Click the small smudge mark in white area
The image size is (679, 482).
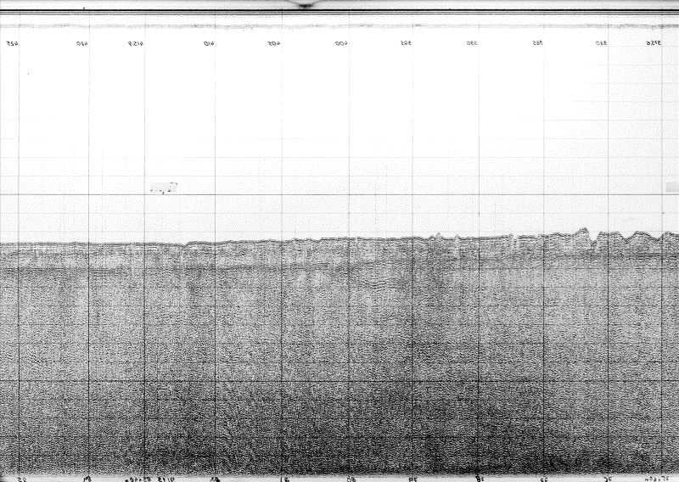tap(164, 188)
